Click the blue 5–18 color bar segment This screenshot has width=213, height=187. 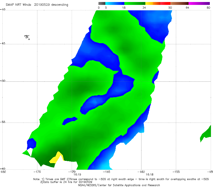click(115, 3)
